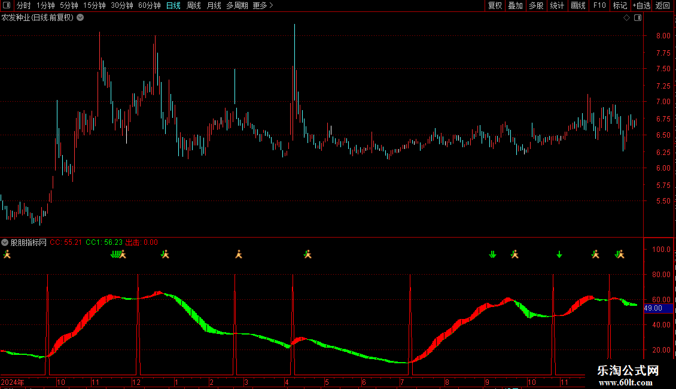
Task: Click the panel layout icon at top-left
Action: point(7,5)
